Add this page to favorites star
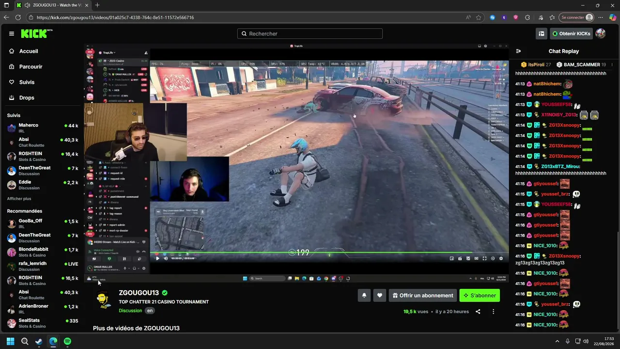Screen dimensions: 620x349 479,17
